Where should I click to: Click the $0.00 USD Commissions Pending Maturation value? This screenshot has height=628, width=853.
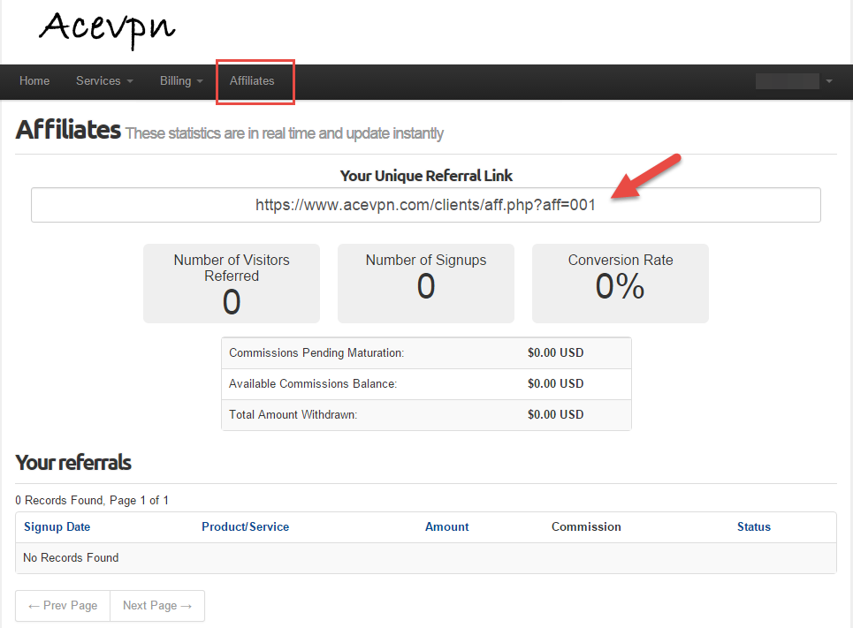tap(555, 353)
